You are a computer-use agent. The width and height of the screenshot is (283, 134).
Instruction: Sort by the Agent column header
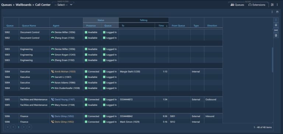pos(56,26)
